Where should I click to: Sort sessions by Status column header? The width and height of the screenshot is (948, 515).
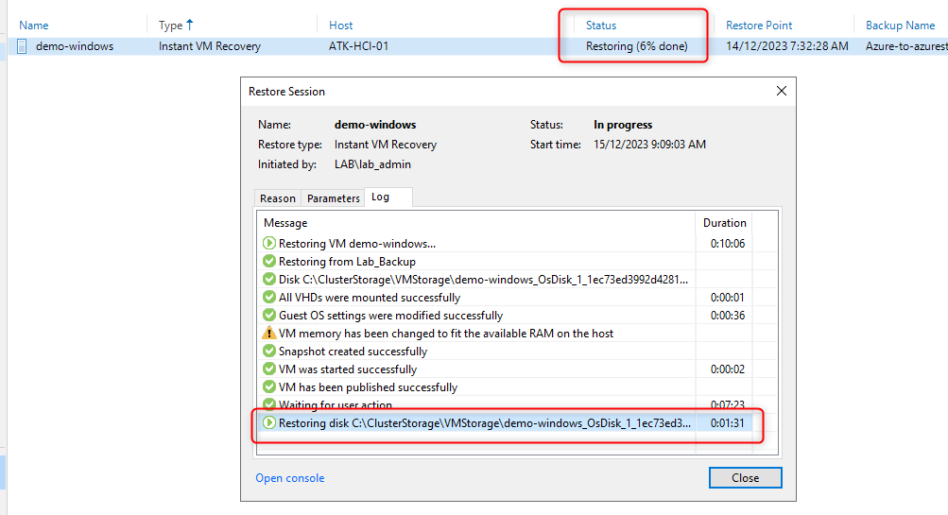click(601, 26)
